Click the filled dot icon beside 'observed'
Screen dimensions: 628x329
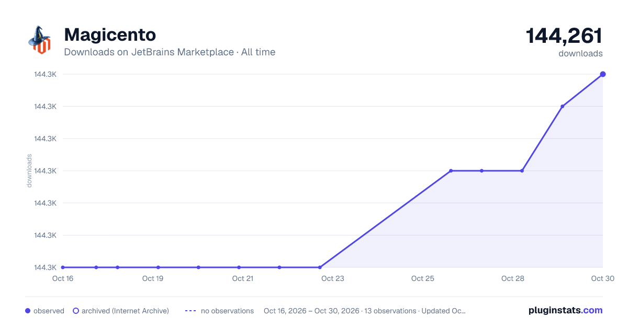pyautogui.click(x=28, y=311)
